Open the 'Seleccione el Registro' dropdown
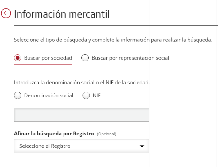The height and width of the screenshot is (167, 218). point(81,146)
